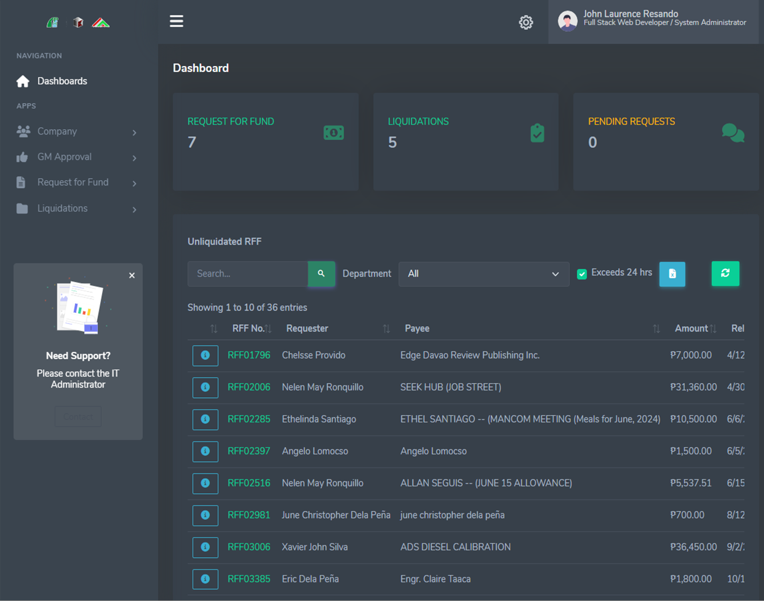Open info icon for RFF01796 row
The image size is (764, 601).
coord(205,356)
